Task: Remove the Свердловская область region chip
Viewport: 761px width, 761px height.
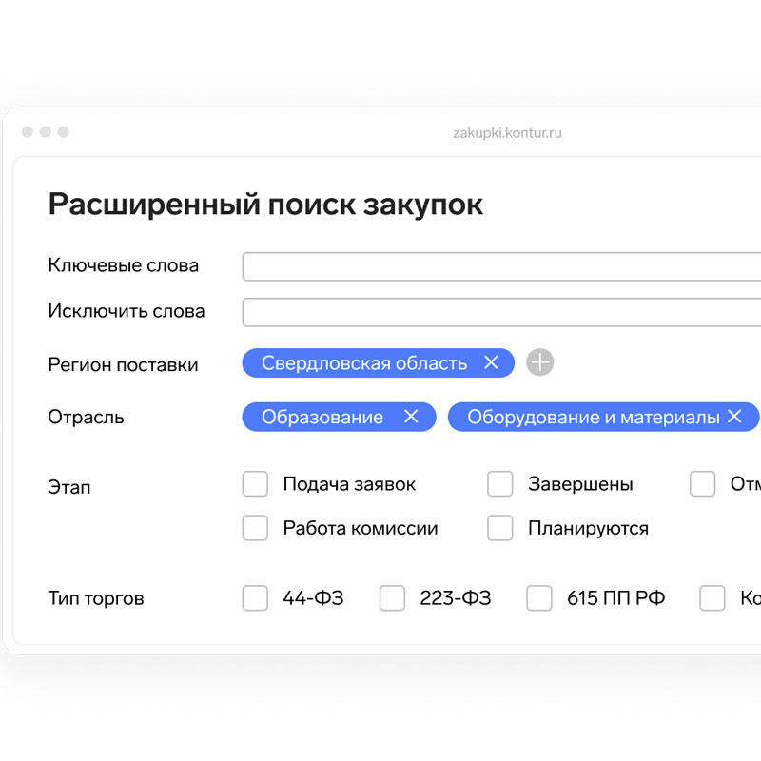Action: (491, 362)
